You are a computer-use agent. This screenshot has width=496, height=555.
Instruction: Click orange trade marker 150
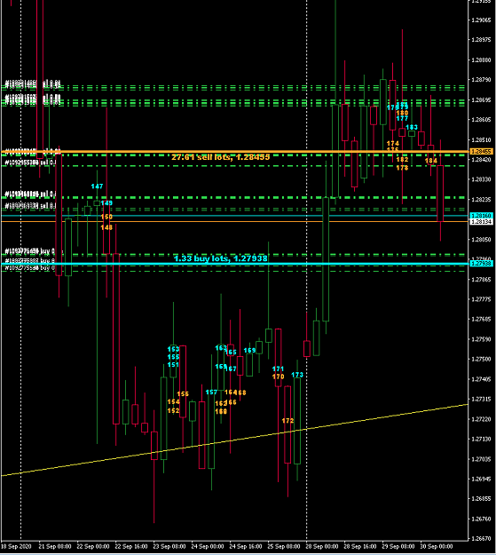tap(106, 217)
